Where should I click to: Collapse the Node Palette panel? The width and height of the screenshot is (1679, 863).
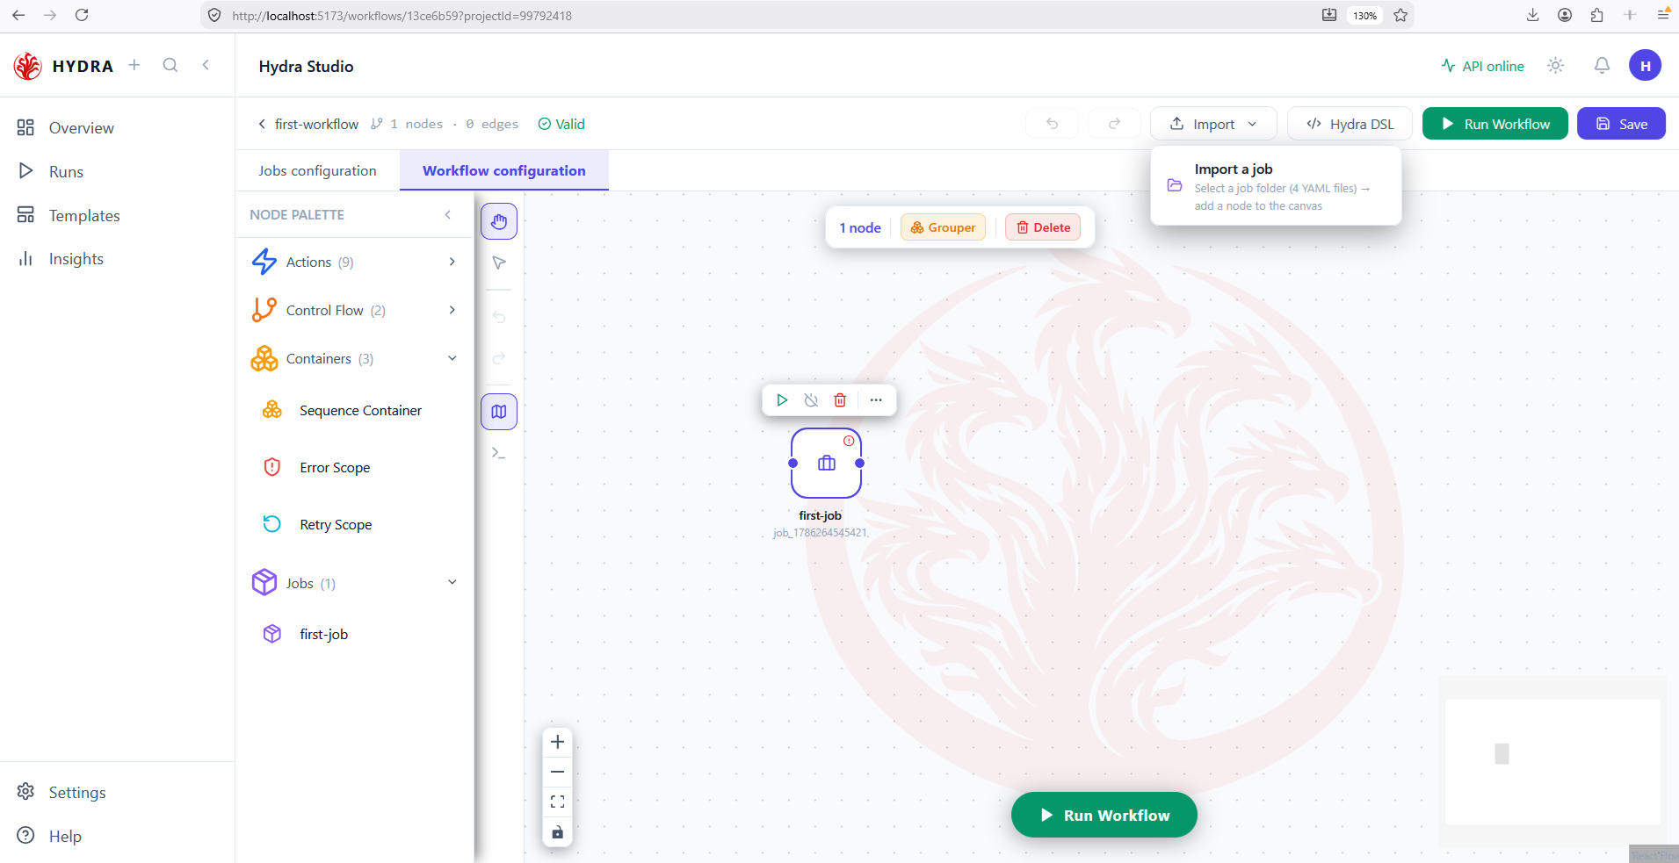pyautogui.click(x=448, y=214)
